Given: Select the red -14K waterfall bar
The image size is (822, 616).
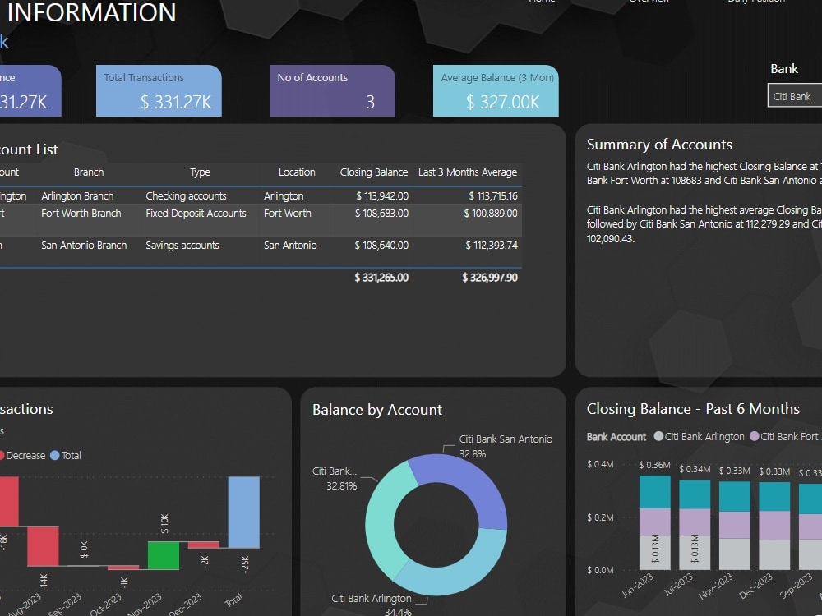Looking at the screenshot, I should click(x=43, y=546).
